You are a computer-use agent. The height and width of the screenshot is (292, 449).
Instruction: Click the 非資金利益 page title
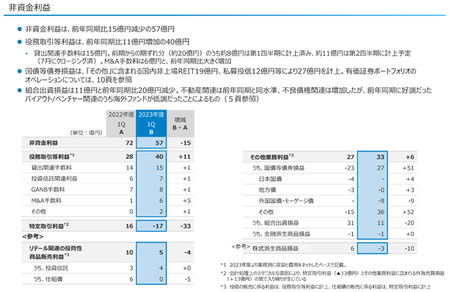(29, 7)
